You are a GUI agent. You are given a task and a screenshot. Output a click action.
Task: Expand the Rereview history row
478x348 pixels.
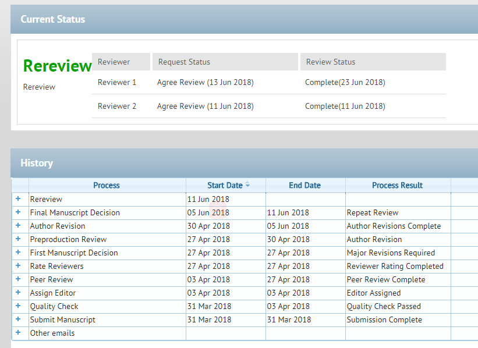click(18, 199)
